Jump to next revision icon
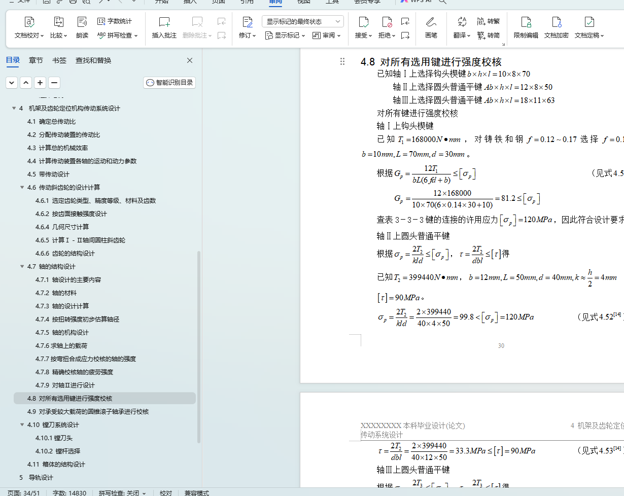 click(x=405, y=36)
